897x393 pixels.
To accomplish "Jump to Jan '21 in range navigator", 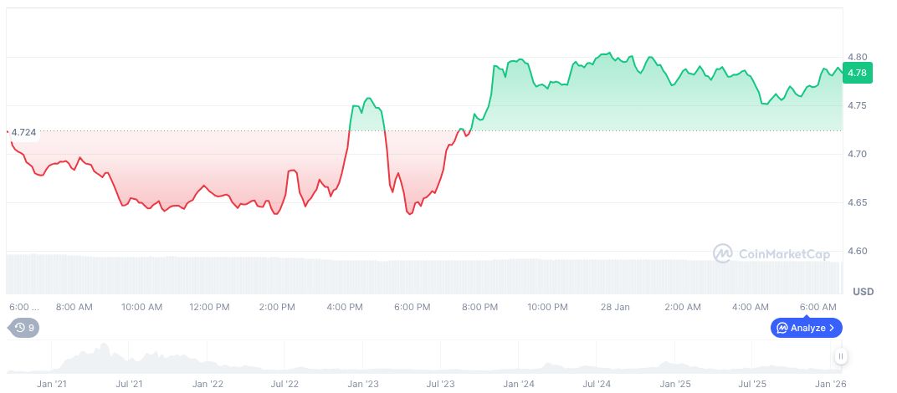I will click(52, 384).
